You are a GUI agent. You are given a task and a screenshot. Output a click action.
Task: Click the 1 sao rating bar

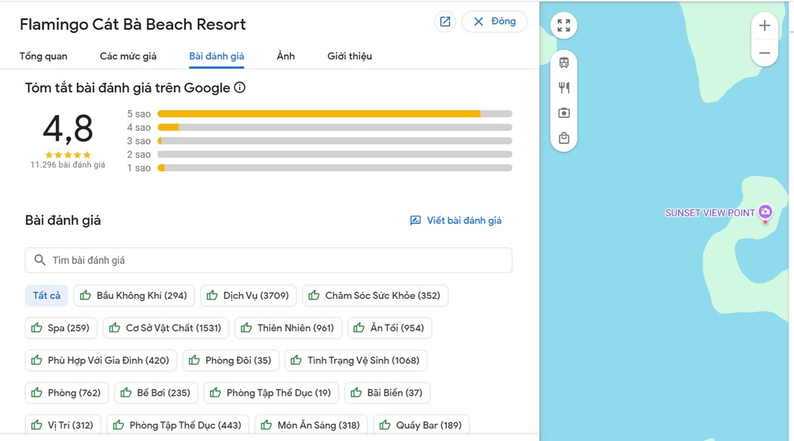pyautogui.click(x=335, y=168)
